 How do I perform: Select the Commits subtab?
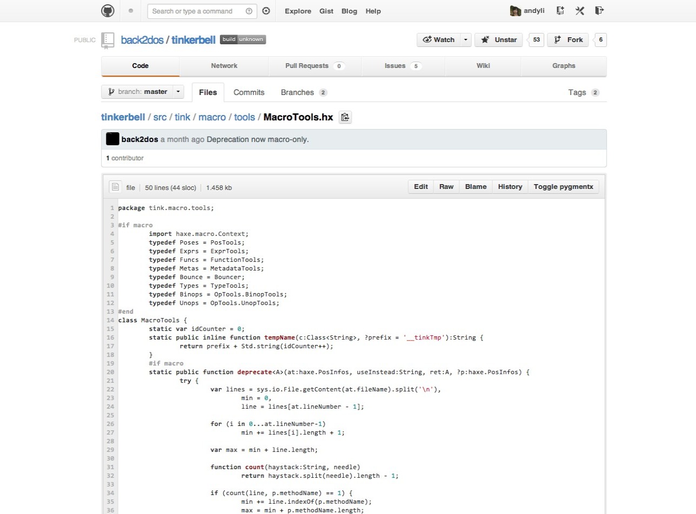[249, 92]
